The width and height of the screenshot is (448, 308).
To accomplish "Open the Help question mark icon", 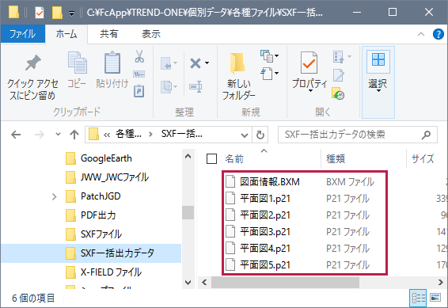I will point(439,34).
